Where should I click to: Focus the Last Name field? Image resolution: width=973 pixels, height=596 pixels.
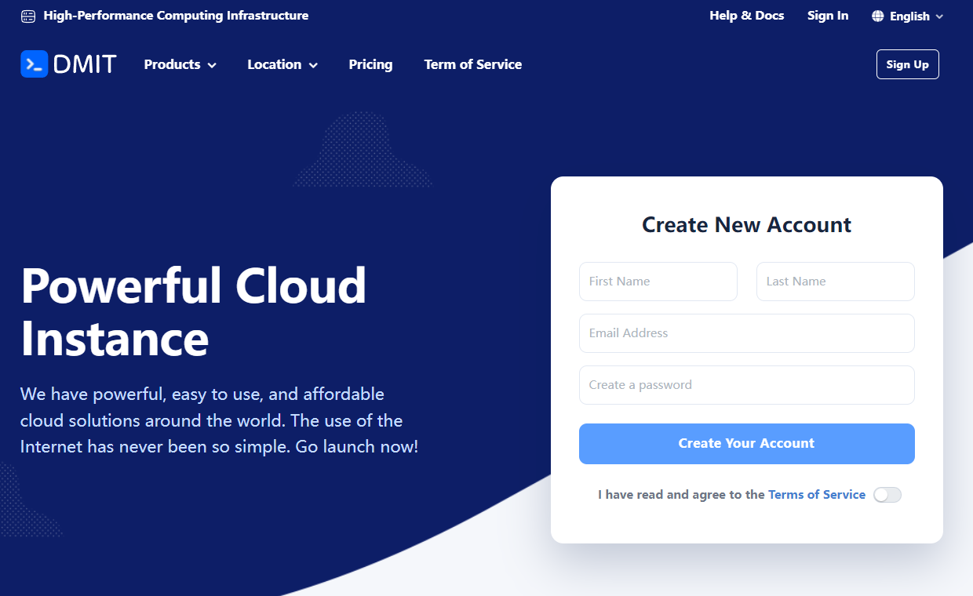836,282
